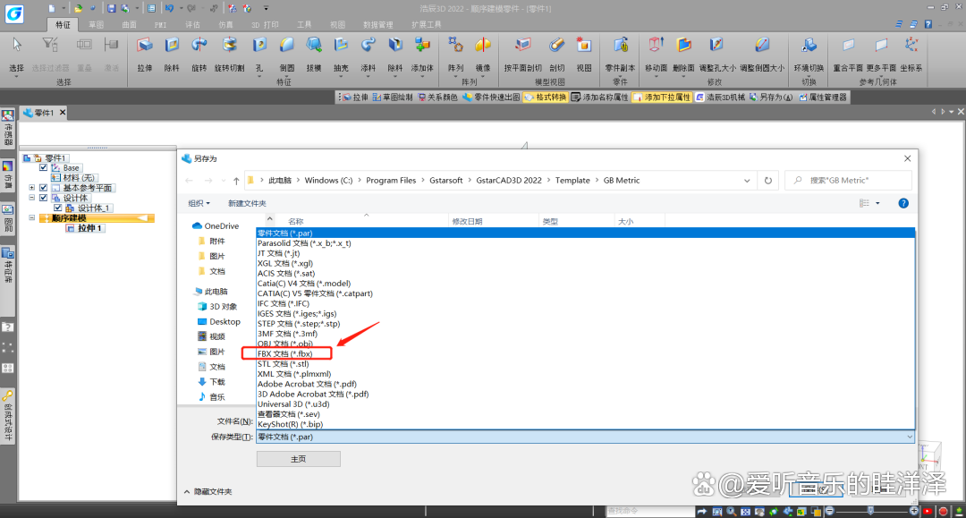Open the 属性管理器 quick bar item
Screen dimensions: 966x518
pyautogui.click(x=823, y=98)
